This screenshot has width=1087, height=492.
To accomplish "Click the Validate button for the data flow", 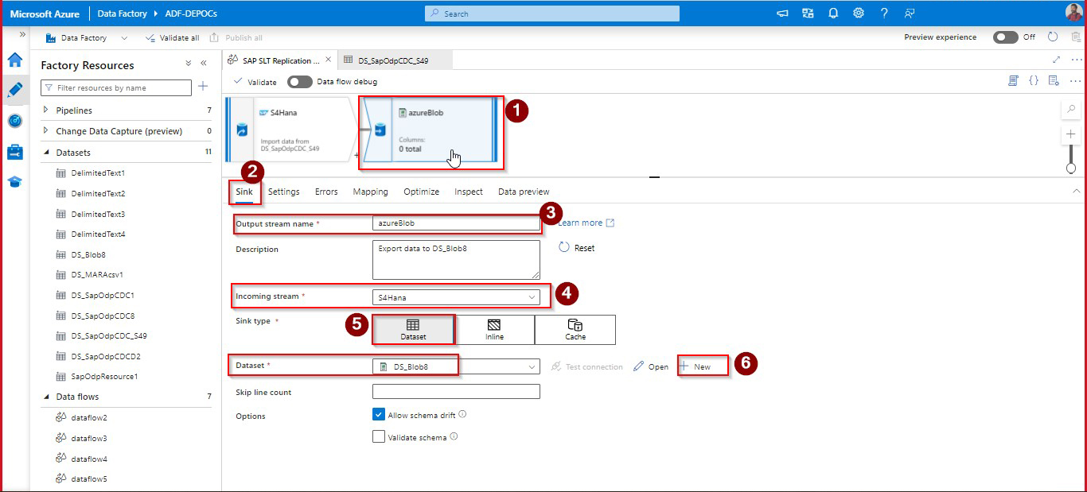I will point(255,82).
